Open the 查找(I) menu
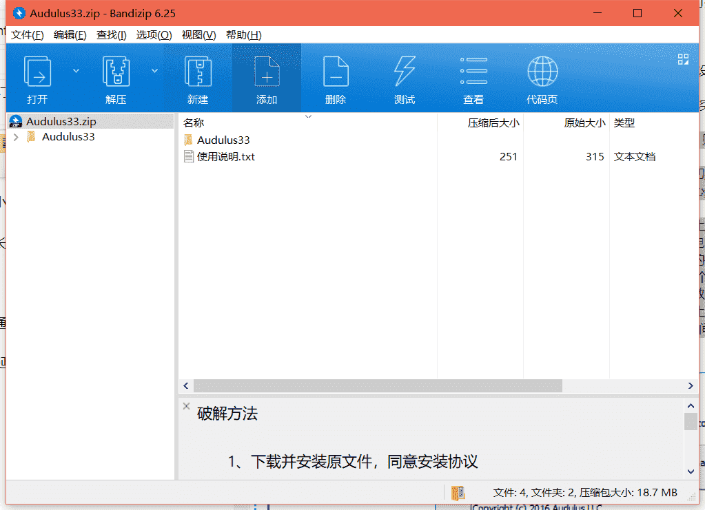This screenshot has height=510, width=705. pyautogui.click(x=112, y=35)
